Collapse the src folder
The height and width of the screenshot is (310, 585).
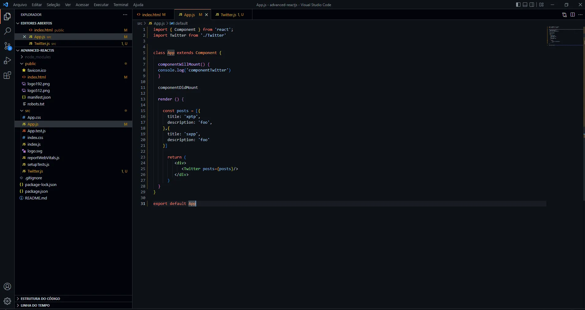point(73,111)
